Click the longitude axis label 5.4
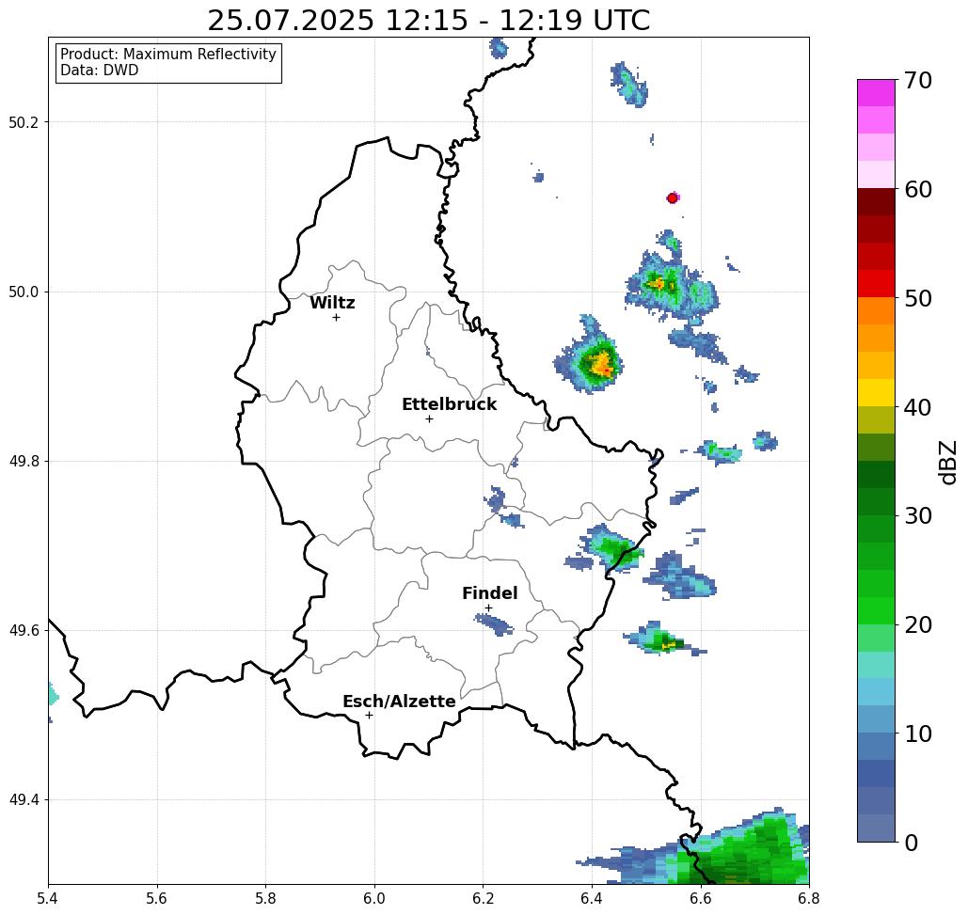Viewport: 968px width, 915px height. pyautogui.click(x=48, y=898)
